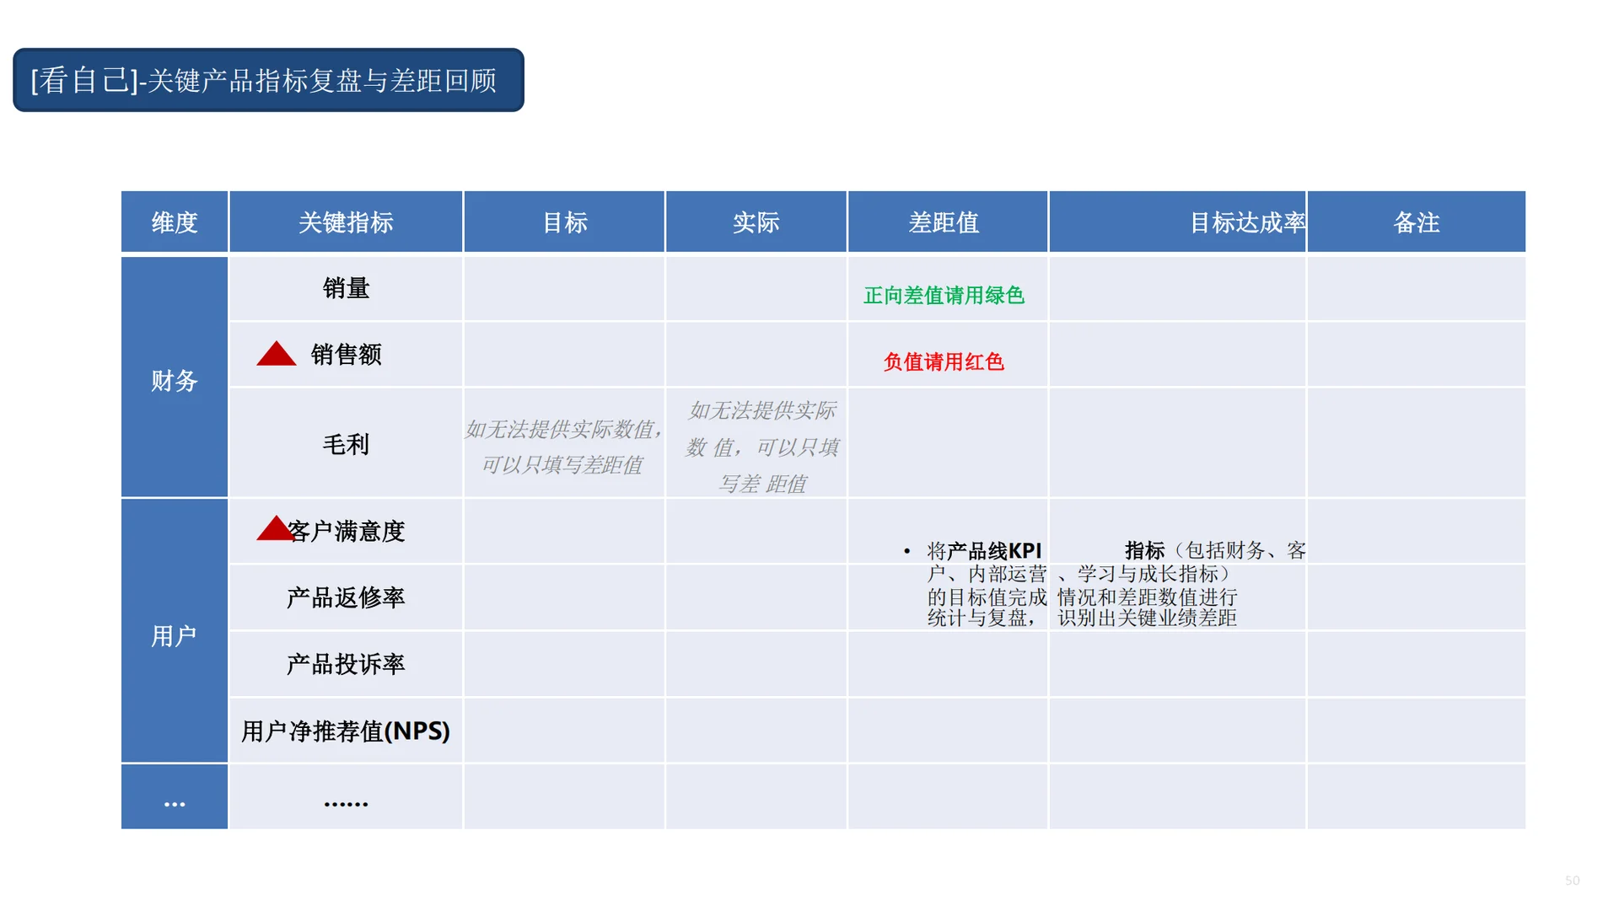Image resolution: width=1619 pixels, height=910 pixels.
Task: Select the 实际 column header
Action: pyautogui.click(x=756, y=222)
